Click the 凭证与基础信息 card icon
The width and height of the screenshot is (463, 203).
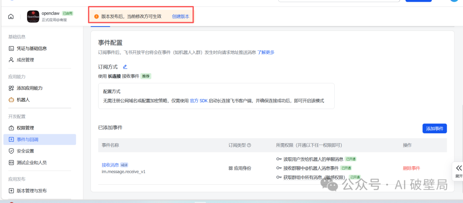tap(11, 48)
